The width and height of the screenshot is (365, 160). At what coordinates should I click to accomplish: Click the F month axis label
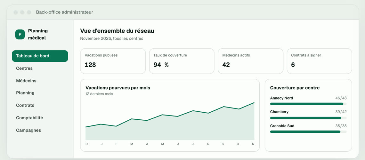tap(117, 144)
